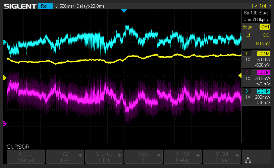Open the Type Y cursor softkey
This screenshot has height=168, width=274.
144,157
